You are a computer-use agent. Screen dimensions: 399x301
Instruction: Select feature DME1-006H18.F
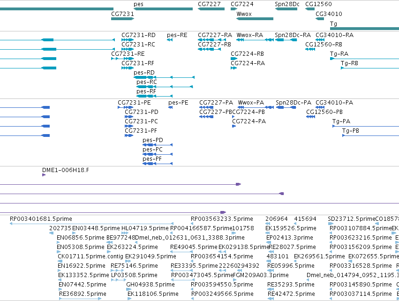(66, 170)
